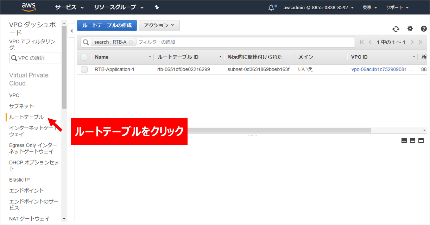This screenshot has width=430, height=225.
Task: Open the アクション dropdown menu
Action: (x=159, y=25)
